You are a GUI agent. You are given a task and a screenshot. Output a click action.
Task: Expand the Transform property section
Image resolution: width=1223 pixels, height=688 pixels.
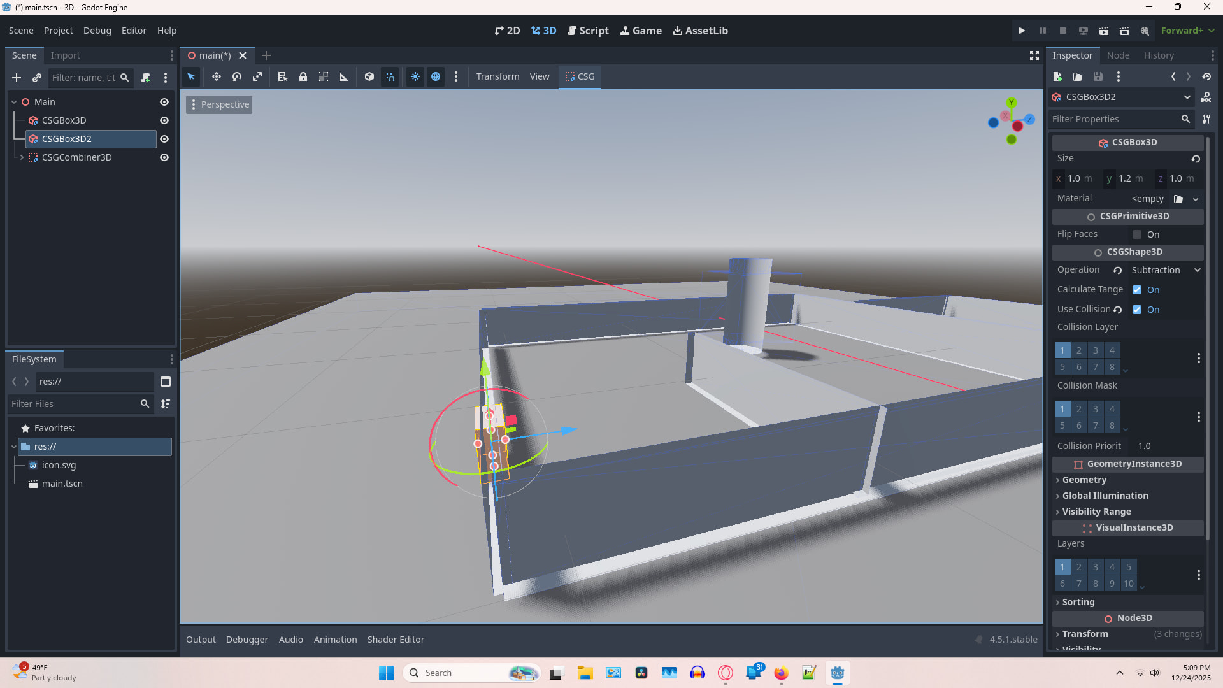click(x=1085, y=634)
